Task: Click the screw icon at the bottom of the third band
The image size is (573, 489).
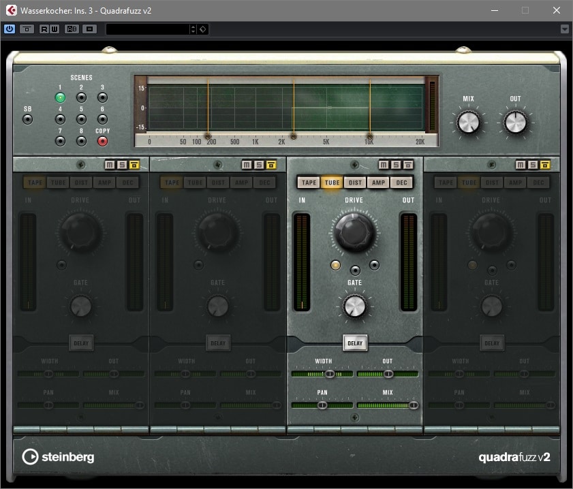Action: click(354, 417)
